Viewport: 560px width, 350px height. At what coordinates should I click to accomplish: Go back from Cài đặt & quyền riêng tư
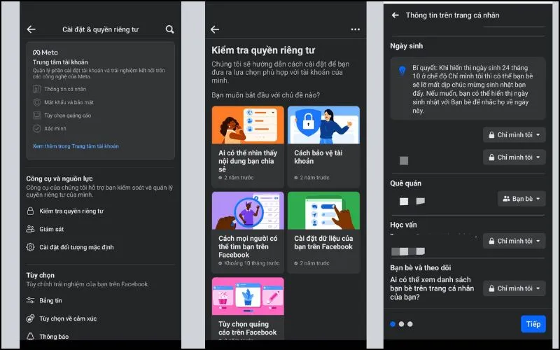(31, 29)
